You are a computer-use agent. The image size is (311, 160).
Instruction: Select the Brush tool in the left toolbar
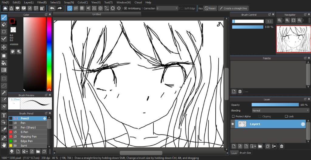click(4, 18)
